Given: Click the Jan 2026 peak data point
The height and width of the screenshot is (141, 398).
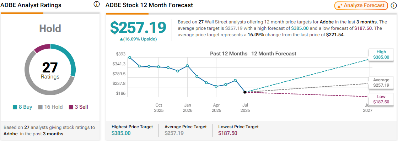Looking at the screenshot, I should tap(187, 66).
